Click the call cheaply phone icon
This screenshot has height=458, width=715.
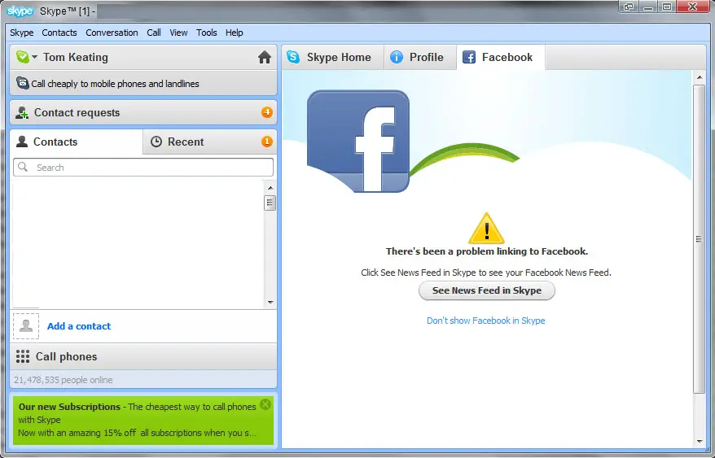click(x=23, y=83)
